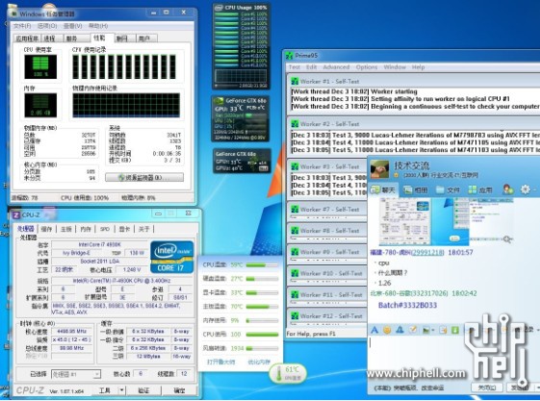Select the Performance tab in Task Manager

point(102,38)
